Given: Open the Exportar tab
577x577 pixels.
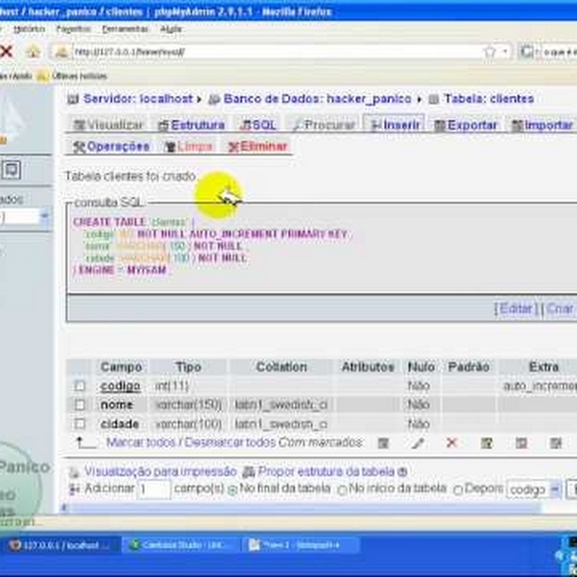Looking at the screenshot, I should [x=466, y=125].
